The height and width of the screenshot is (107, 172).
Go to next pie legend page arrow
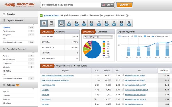109,57
